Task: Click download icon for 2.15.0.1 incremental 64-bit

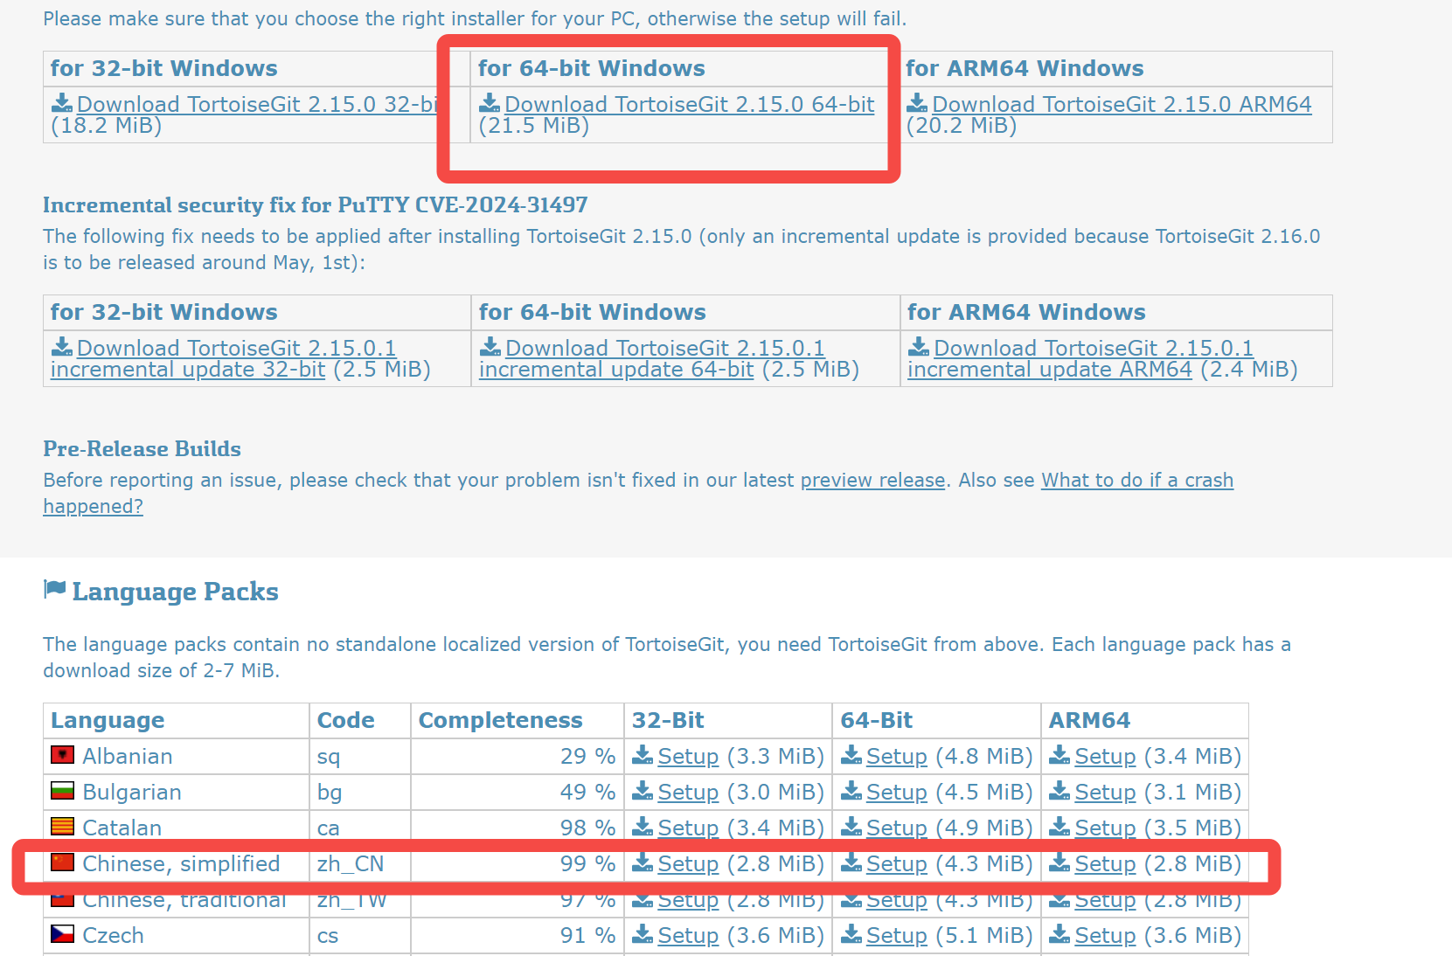Action: coord(490,347)
